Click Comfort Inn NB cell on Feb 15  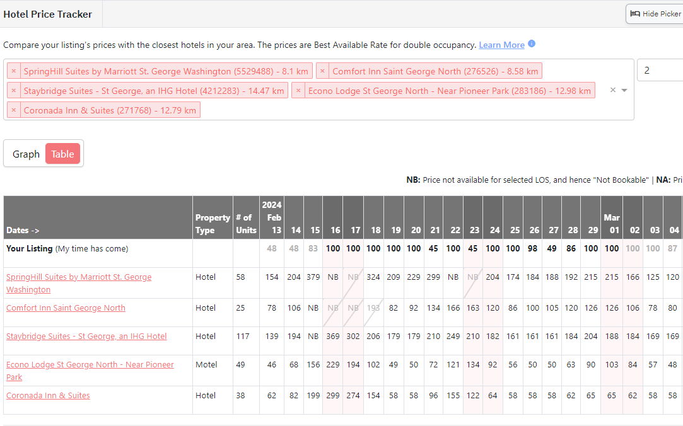313,308
